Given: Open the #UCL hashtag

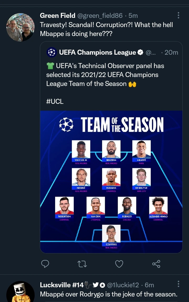Looking at the screenshot, I should tap(55, 101).
